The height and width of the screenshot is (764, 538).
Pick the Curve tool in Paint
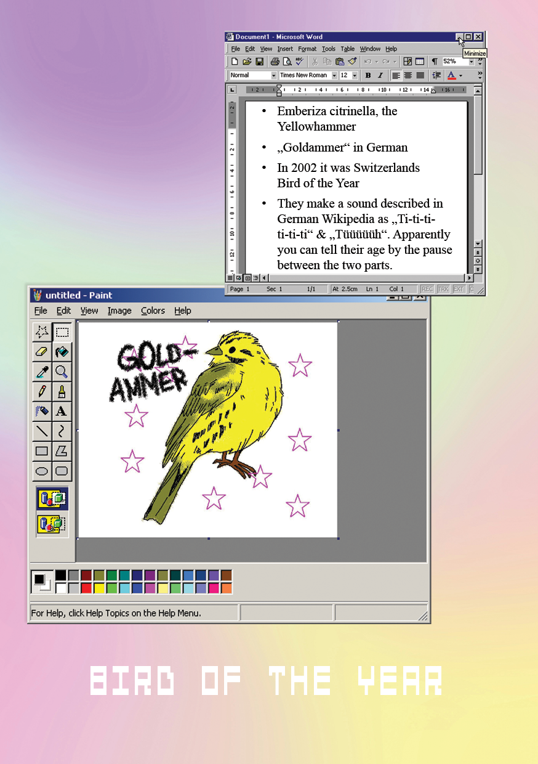(x=62, y=431)
